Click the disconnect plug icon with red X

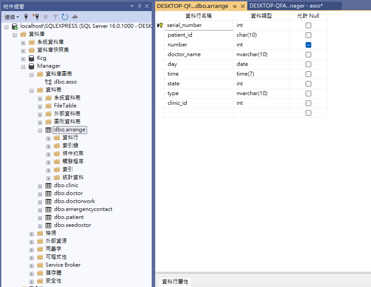36,17
